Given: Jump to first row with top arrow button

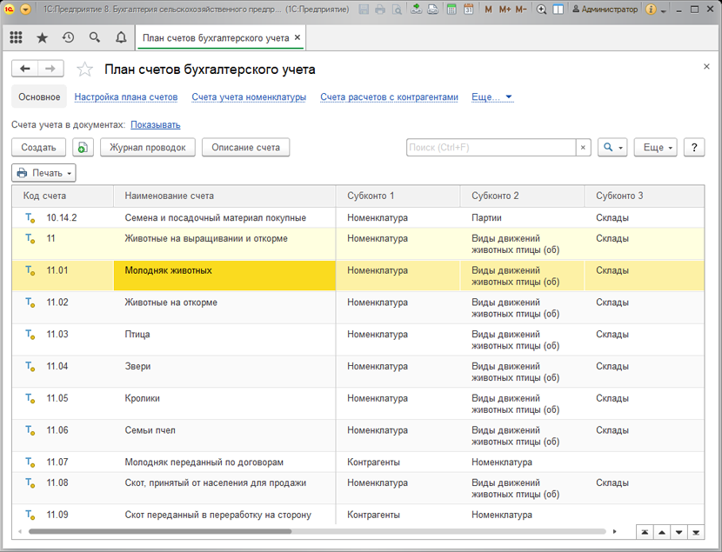Looking at the screenshot, I should (645, 532).
